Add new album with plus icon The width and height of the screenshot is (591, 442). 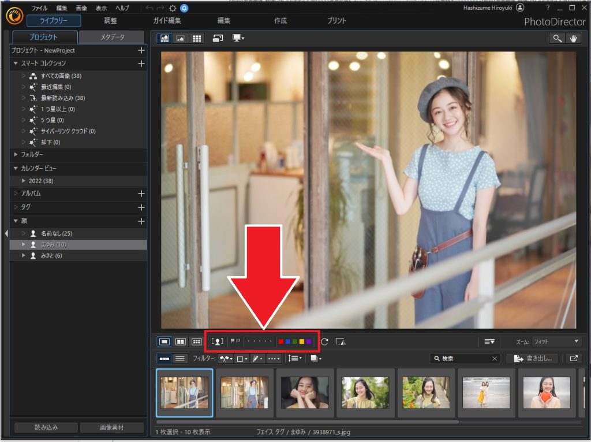(x=141, y=194)
